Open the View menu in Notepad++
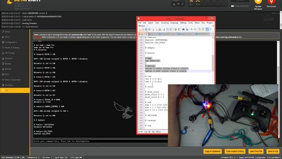The image size is (282, 159). (157, 23)
